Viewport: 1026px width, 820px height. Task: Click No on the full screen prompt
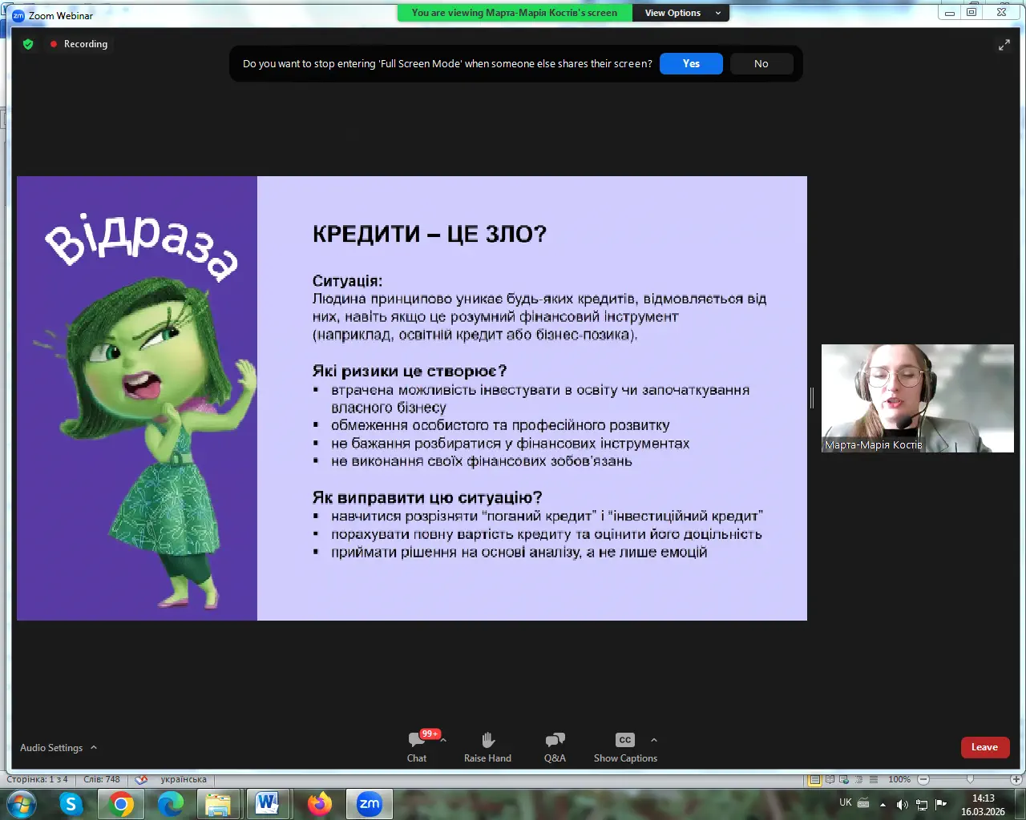pyautogui.click(x=761, y=64)
